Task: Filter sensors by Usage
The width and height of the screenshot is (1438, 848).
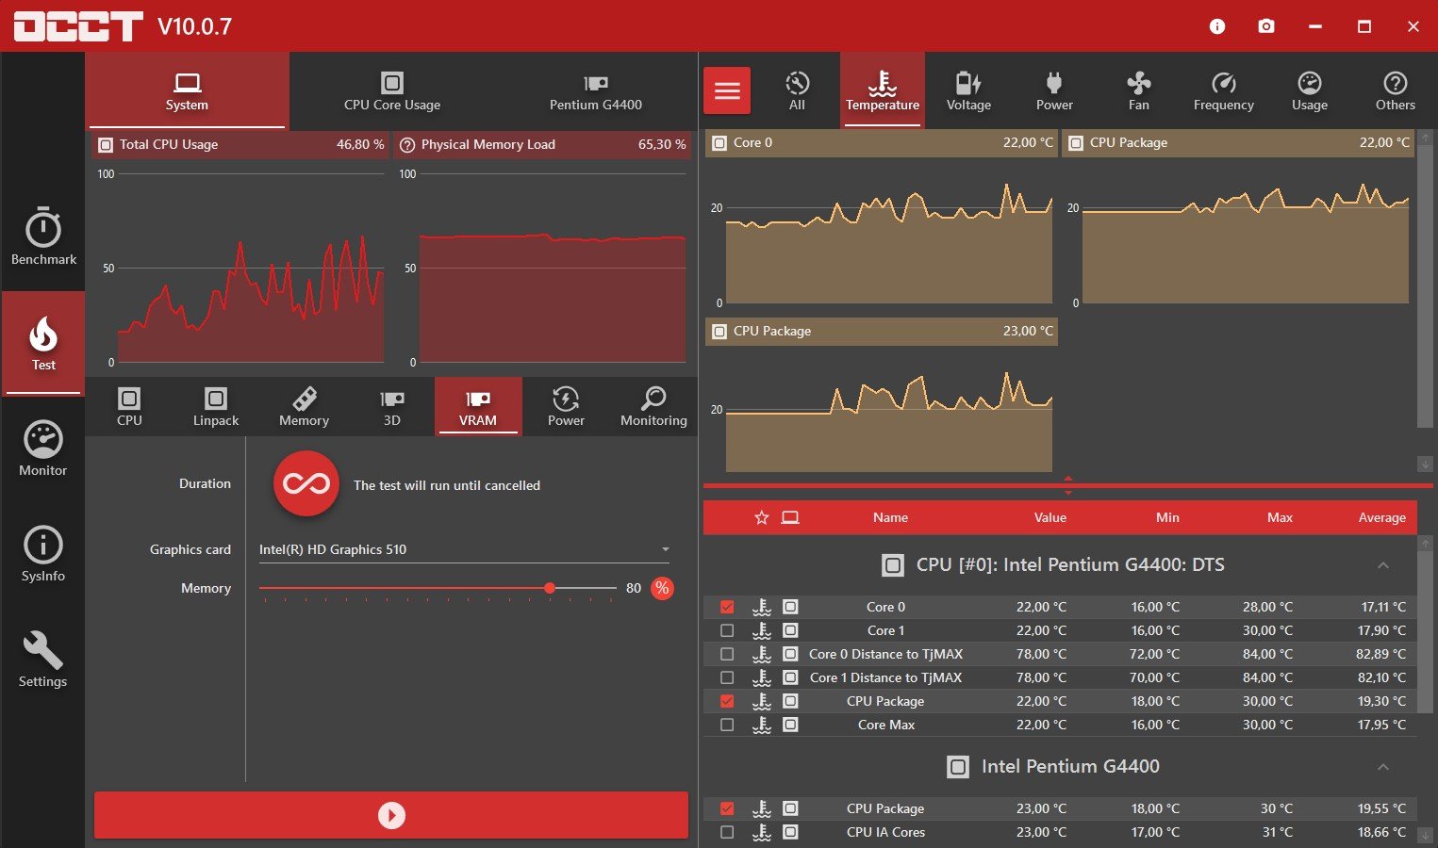Action: click(x=1310, y=90)
